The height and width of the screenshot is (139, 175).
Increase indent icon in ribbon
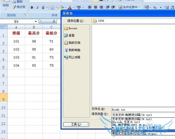point(113,7)
